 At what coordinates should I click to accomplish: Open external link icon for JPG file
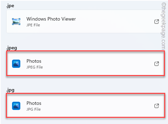tap(157, 106)
